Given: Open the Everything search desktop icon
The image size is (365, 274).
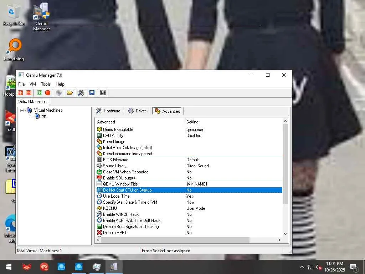Looking at the screenshot, I should [14, 50].
